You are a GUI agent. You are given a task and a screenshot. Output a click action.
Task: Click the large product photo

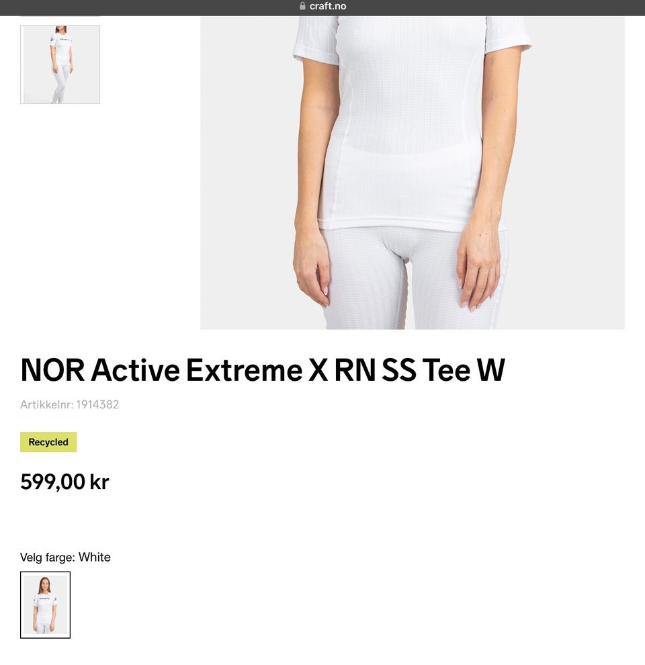coord(412,173)
